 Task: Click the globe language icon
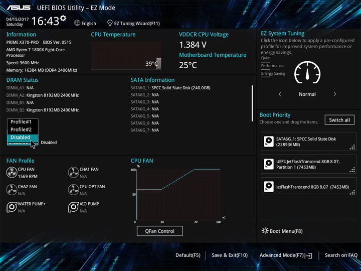(x=77, y=23)
